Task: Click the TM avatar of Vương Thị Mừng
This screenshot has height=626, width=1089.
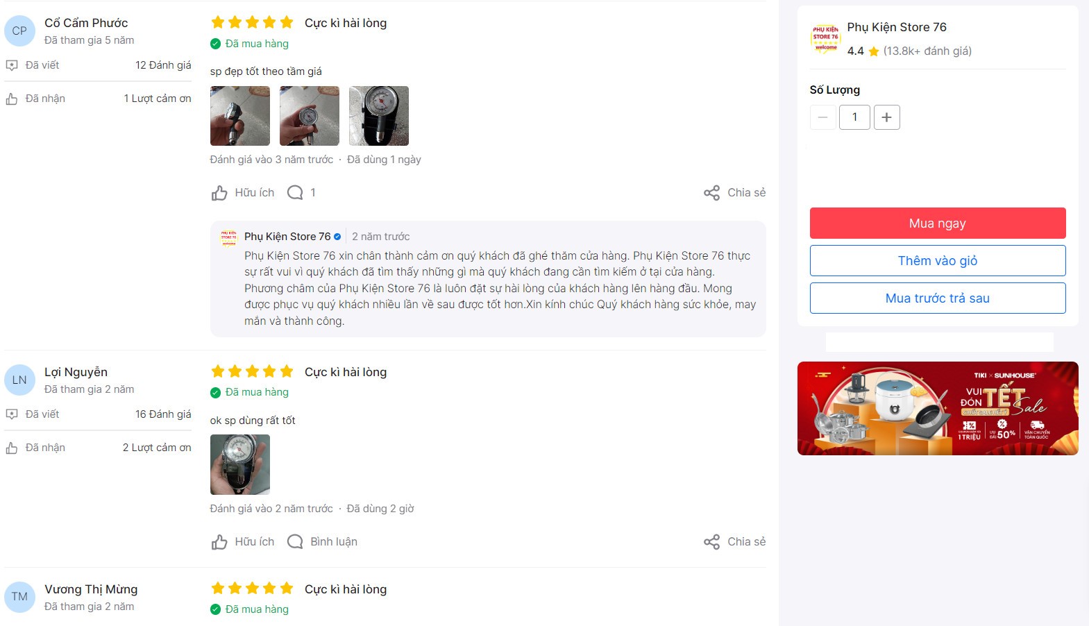Action: pos(19,597)
